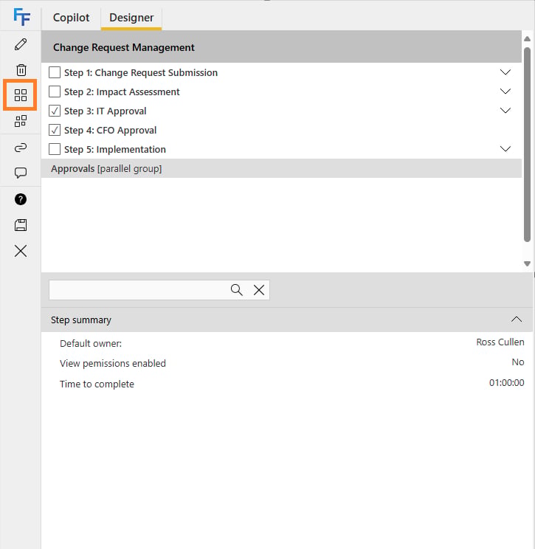Click the vertical scrollbar thumb
The image size is (535, 549).
point(527,144)
